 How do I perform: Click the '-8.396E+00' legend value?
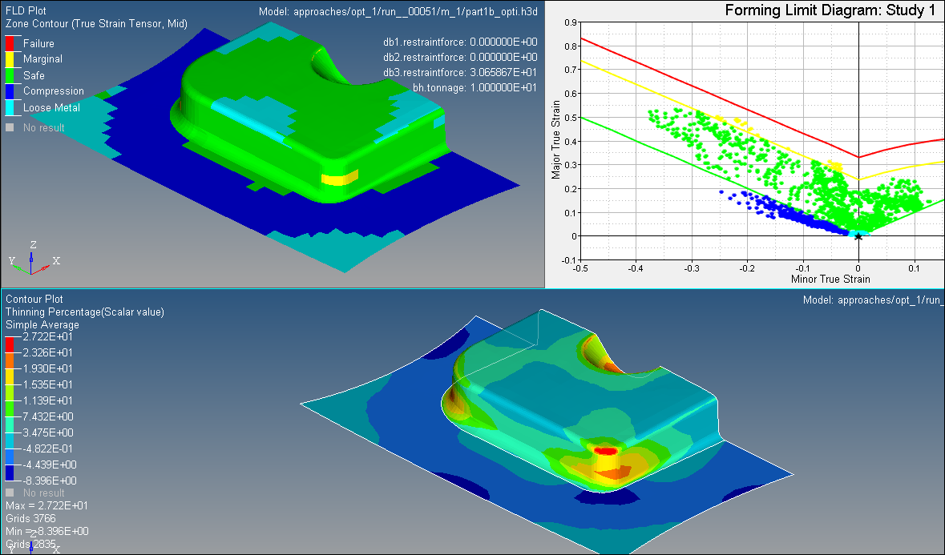coord(50,481)
